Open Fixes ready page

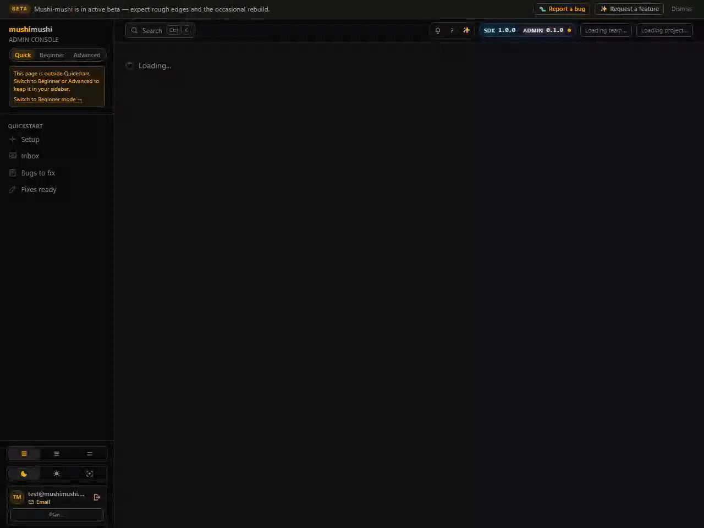pos(57,190)
